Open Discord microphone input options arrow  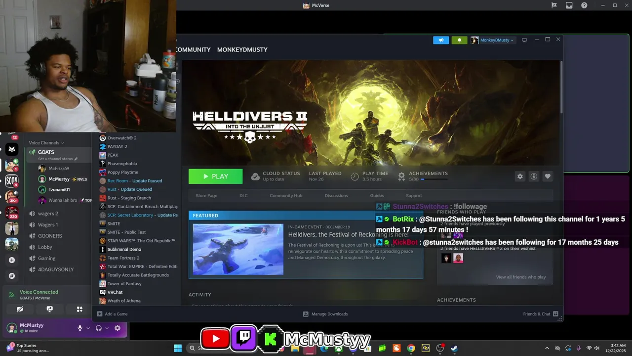pyautogui.click(x=88, y=328)
